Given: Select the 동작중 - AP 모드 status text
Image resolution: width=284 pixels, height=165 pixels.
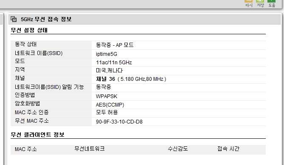Looking at the screenshot, I should click(x=115, y=45).
